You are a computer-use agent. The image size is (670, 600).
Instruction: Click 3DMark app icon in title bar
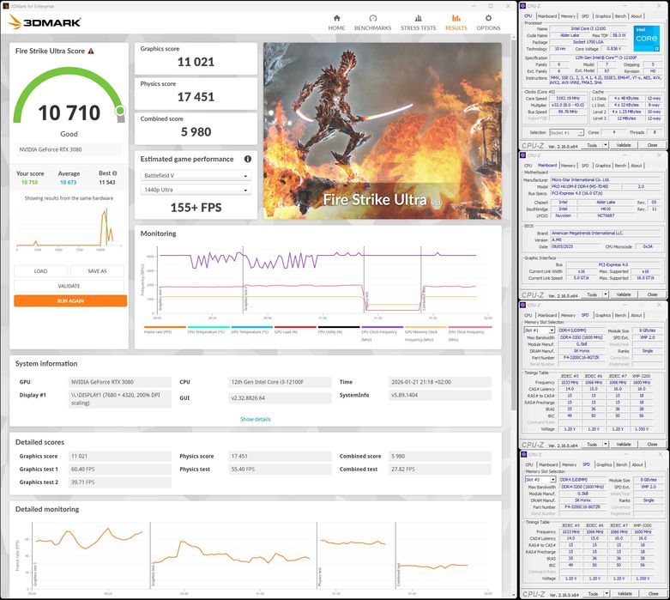tap(5, 6)
